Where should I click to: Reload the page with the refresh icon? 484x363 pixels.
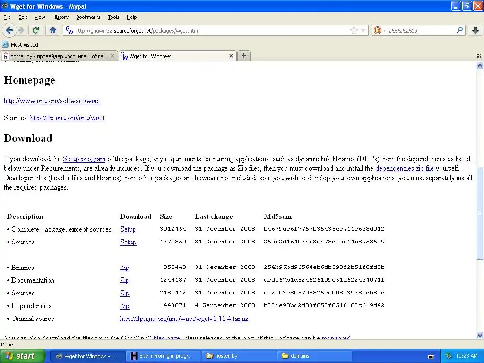pyautogui.click(x=35, y=30)
